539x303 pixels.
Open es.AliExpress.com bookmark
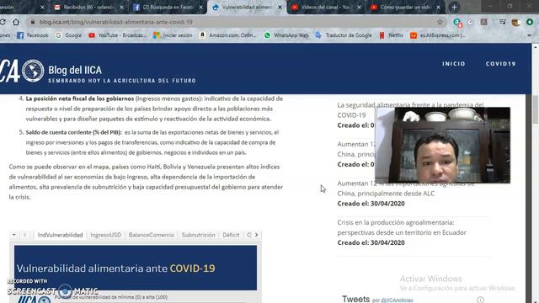coord(438,35)
